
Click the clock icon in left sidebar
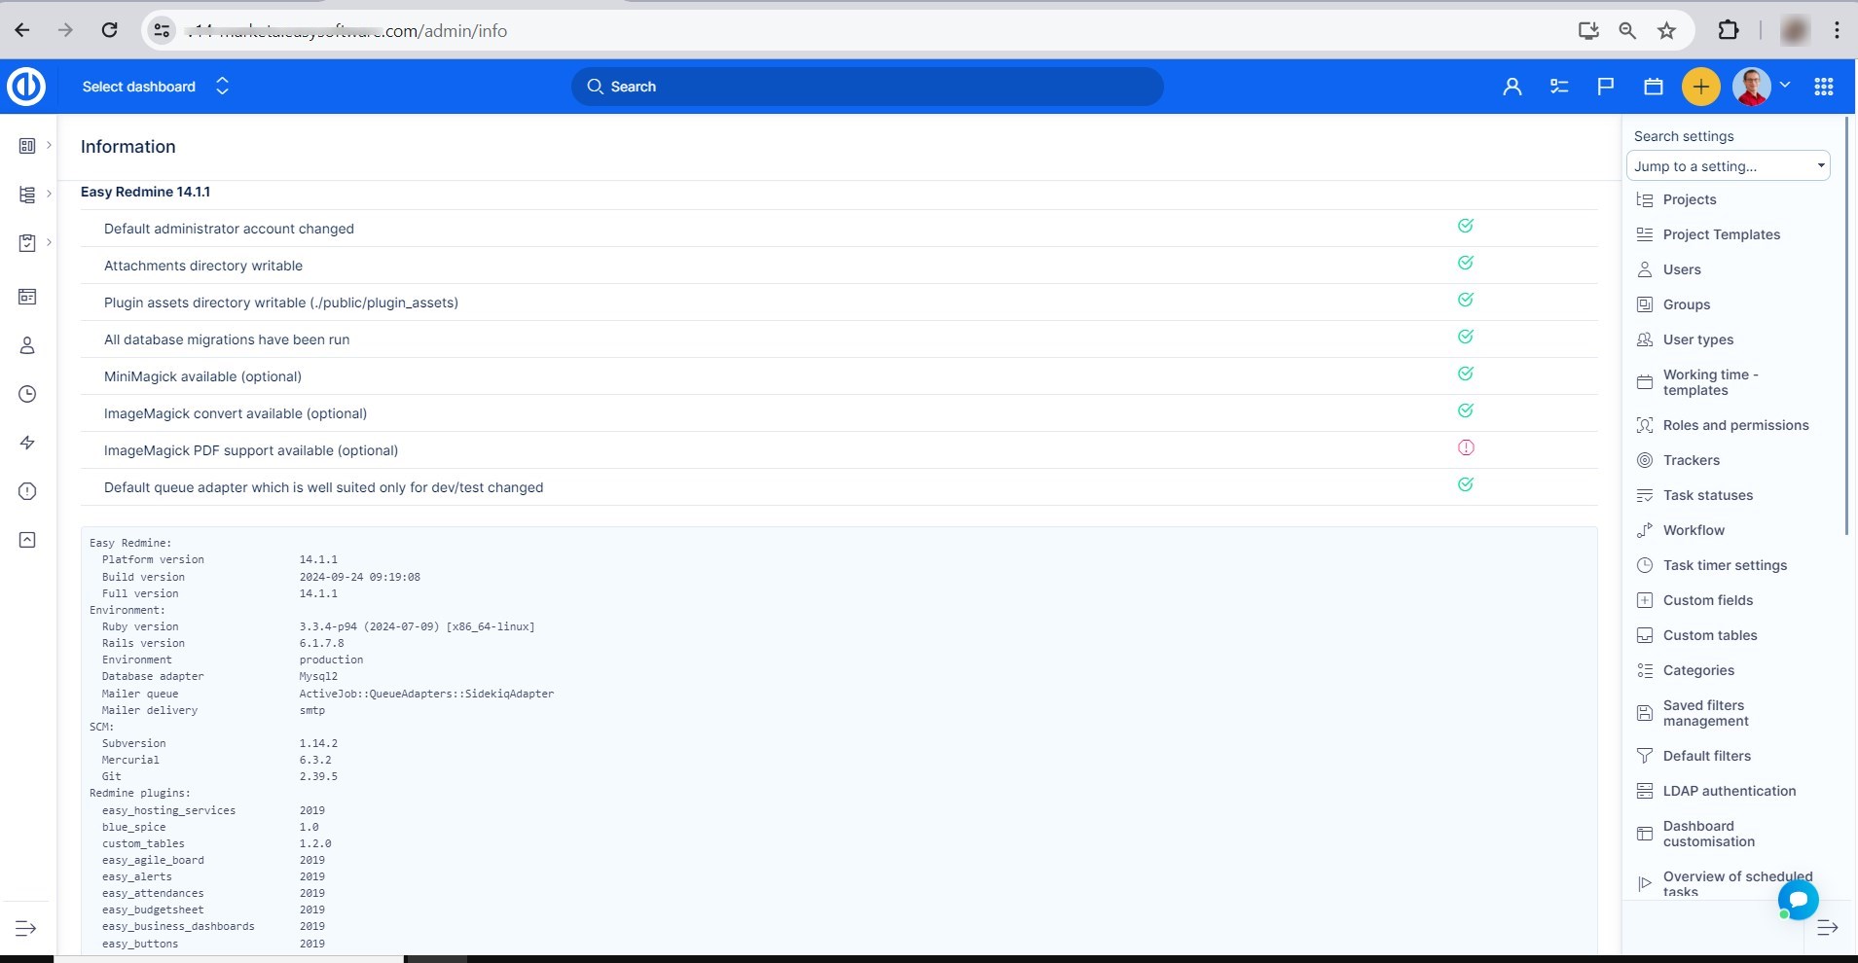pos(27,394)
